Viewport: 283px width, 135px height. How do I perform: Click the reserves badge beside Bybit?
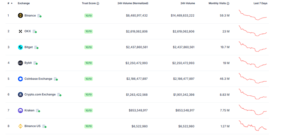pos(35,63)
